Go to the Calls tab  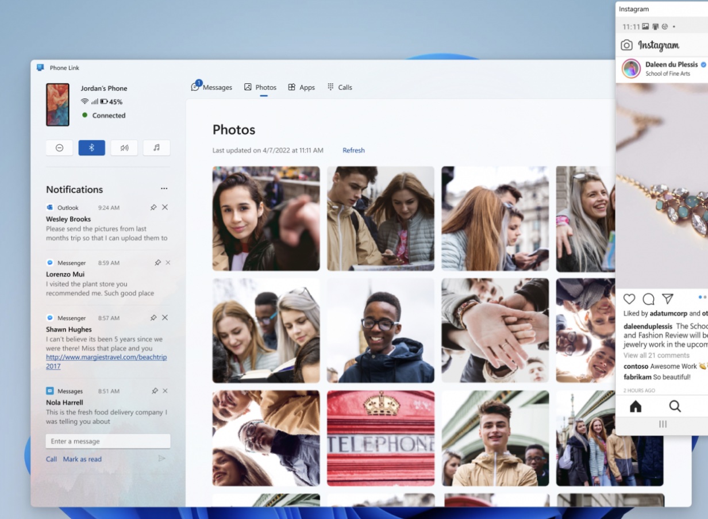tap(340, 87)
